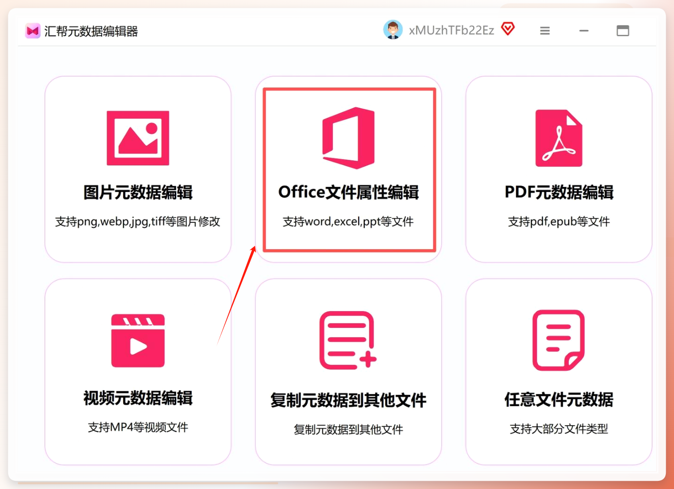Click text 支持pdf,epub等文件
The image size is (674, 489).
point(559,222)
